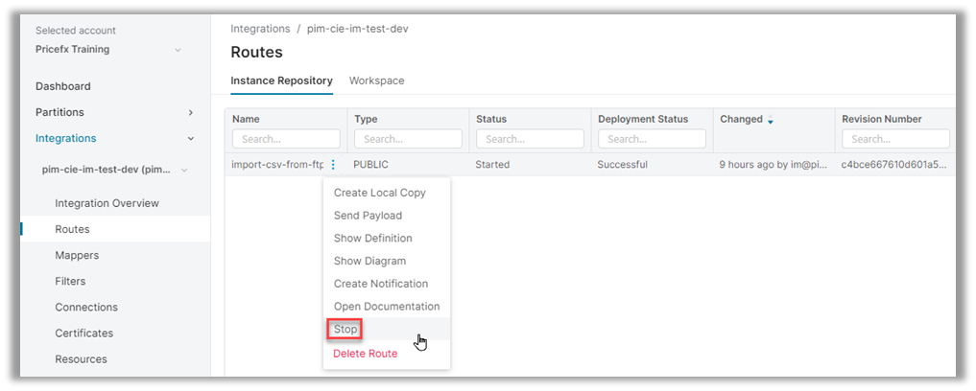Select Stop from the context menu
Viewport: 976px width, 391px height.
point(345,330)
